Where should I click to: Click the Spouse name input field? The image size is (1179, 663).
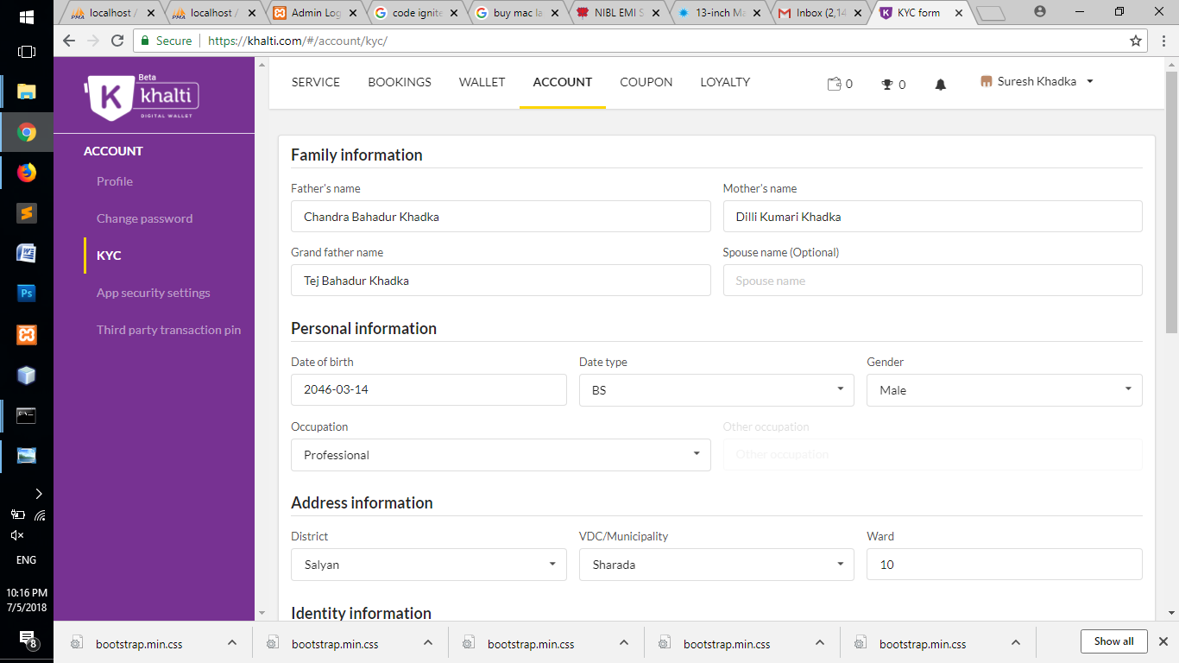click(932, 281)
